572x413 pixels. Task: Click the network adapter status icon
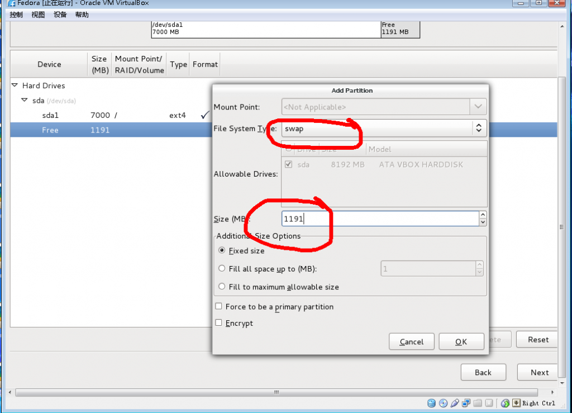[x=465, y=403]
